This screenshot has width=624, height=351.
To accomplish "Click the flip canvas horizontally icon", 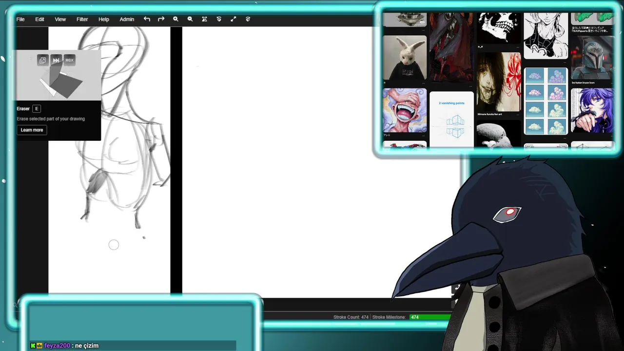I will coord(204,19).
